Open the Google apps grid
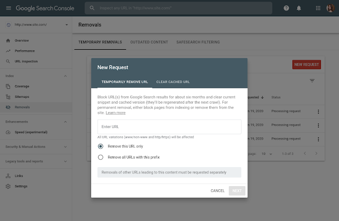This screenshot has width=339, height=221. 318,8
